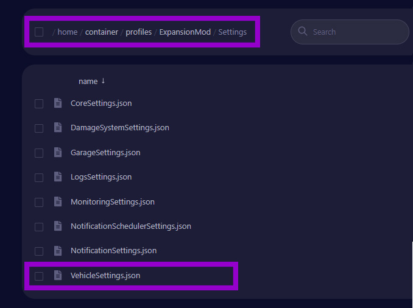
Task: Go to the container breadcrumb folder
Action: click(101, 32)
